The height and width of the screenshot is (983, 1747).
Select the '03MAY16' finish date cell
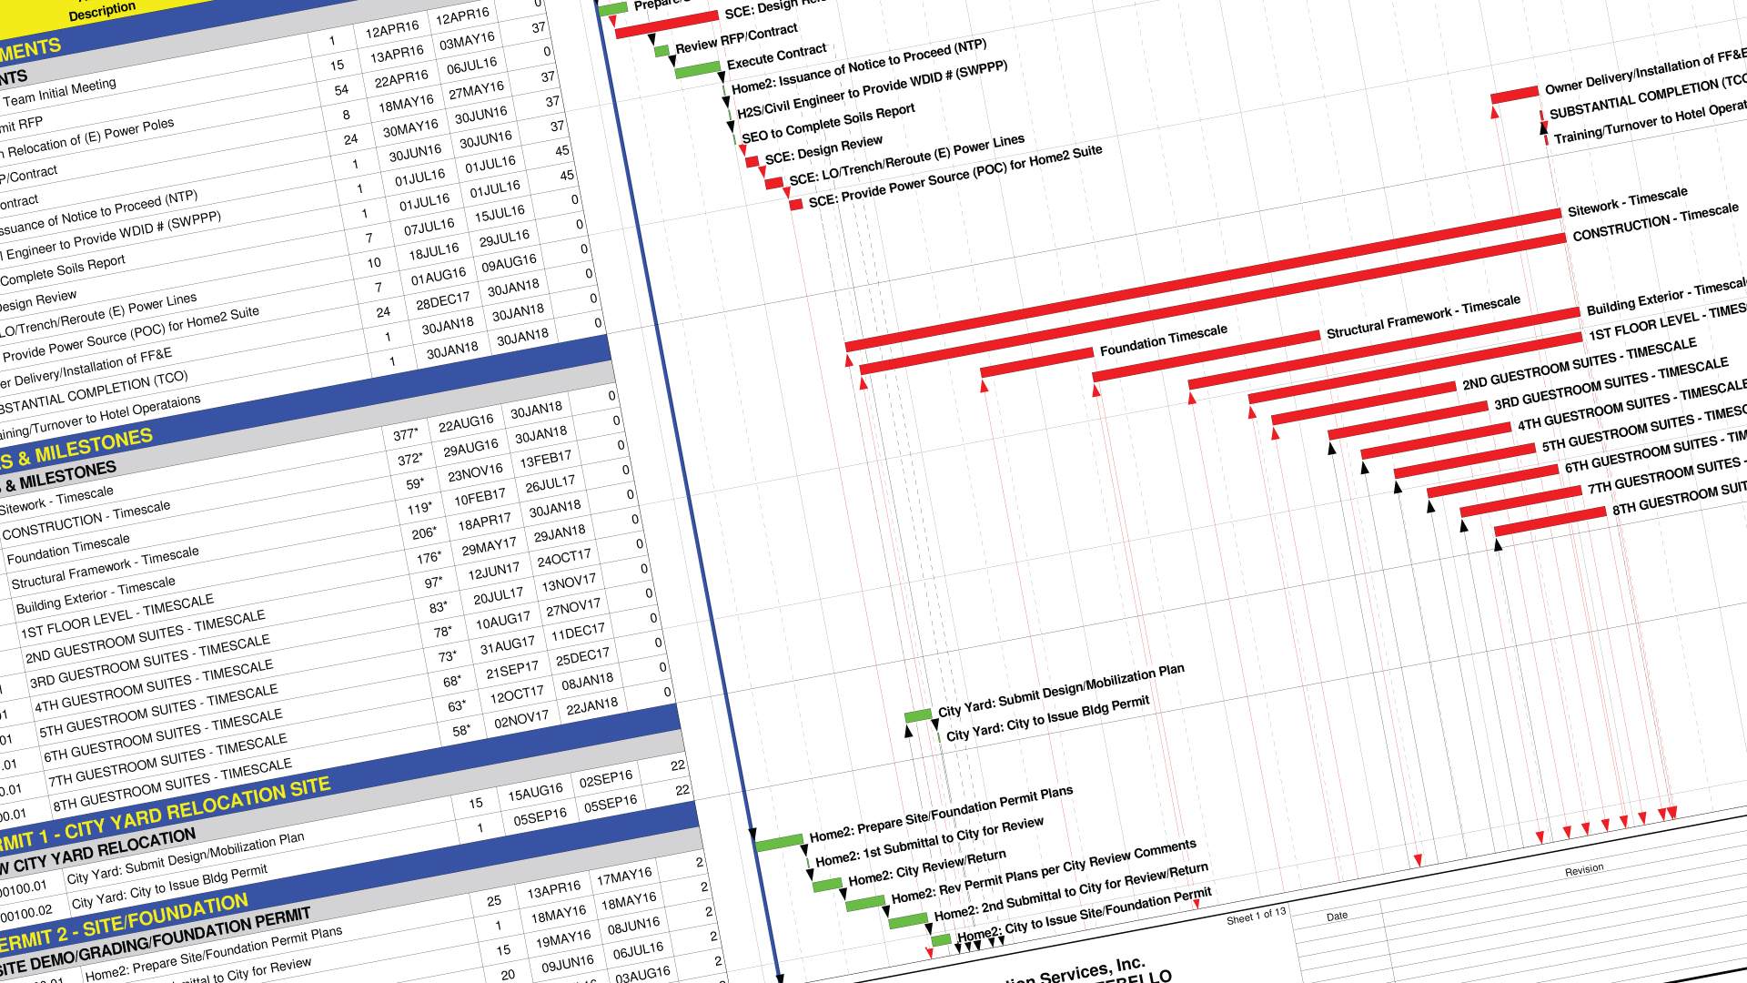pyautogui.click(x=467, y=42)
